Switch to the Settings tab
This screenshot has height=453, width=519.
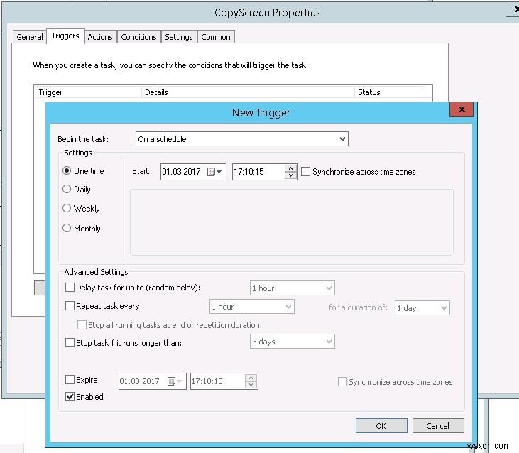pos(179,37)
